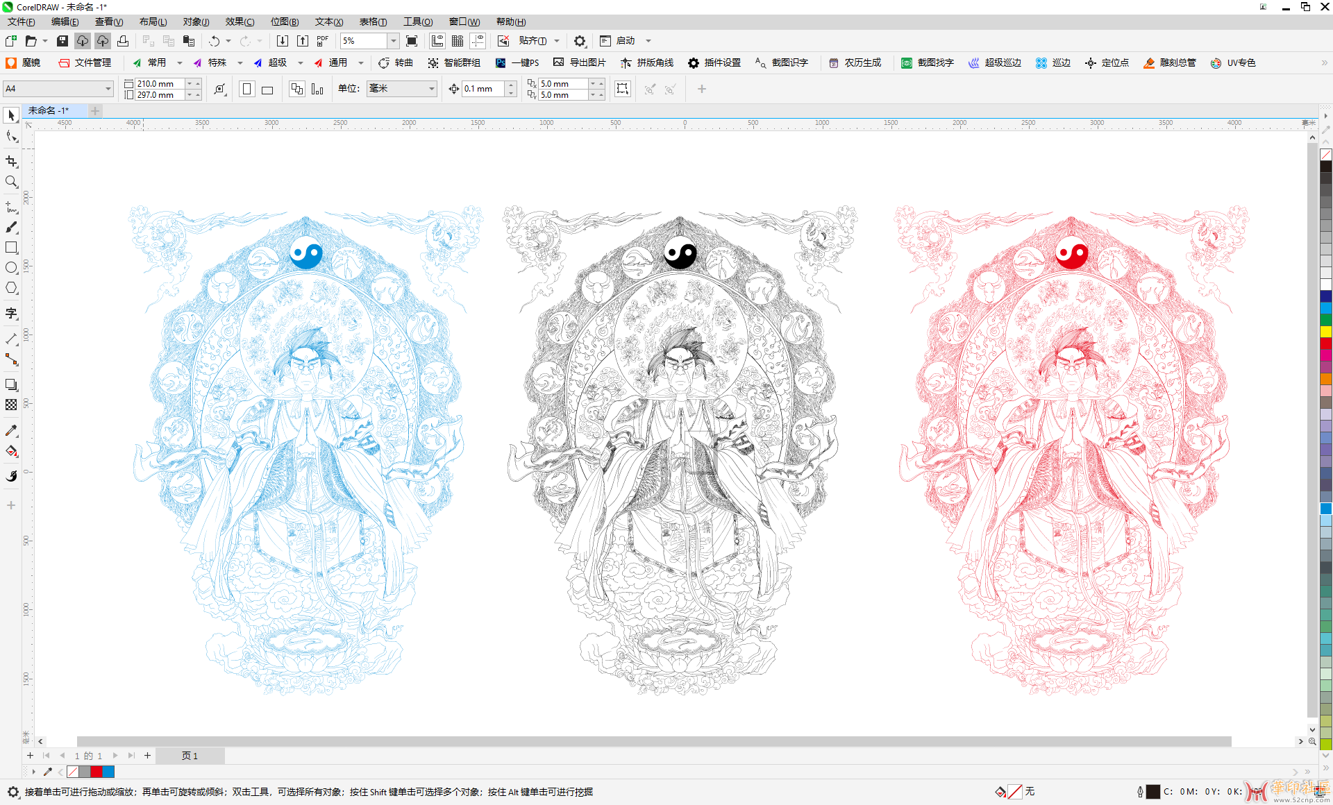Set page orientation to portrait
Screen dimensions: 1333x805
pos(246,89)
